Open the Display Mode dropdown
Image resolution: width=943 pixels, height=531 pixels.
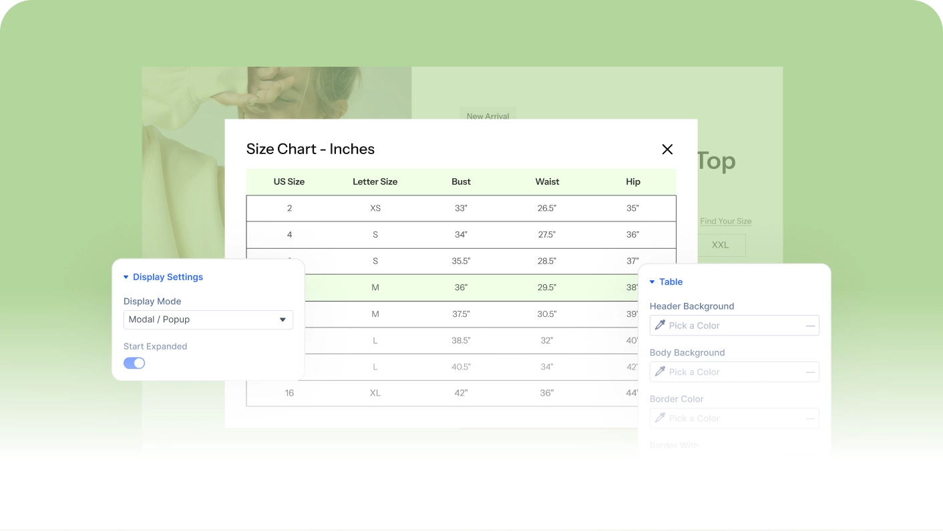[x=208, y=320]
